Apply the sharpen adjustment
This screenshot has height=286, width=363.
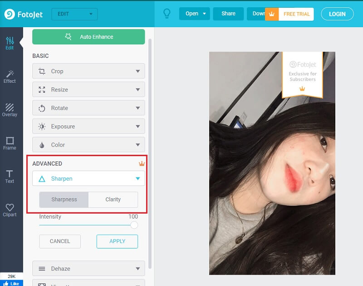coord(117,241)
